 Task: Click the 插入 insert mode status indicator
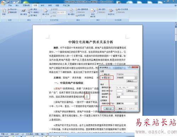43,134
